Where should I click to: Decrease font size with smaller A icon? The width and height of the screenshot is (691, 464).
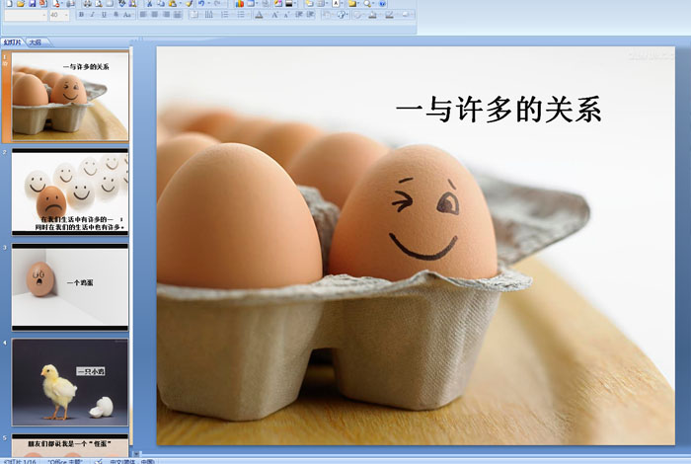click(286, 15)
